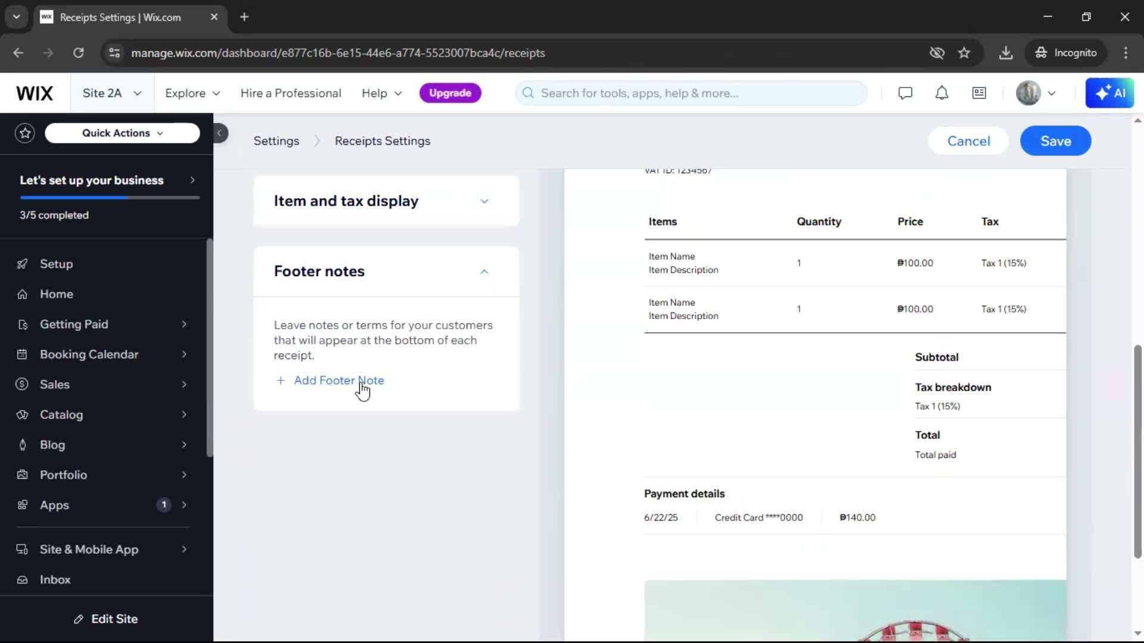Click the Upgrade button
This screenshot has width=1144, height=643.
tap(450, 93)
